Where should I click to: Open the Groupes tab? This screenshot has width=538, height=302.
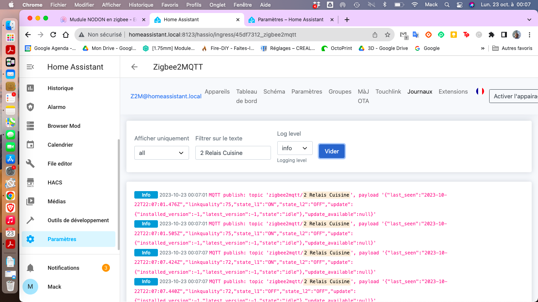pyautogui.click(x=340, y=91)
